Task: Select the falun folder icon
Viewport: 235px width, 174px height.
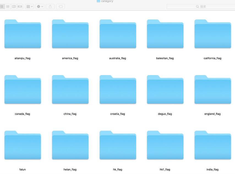Action: click(x=23, y=145)
